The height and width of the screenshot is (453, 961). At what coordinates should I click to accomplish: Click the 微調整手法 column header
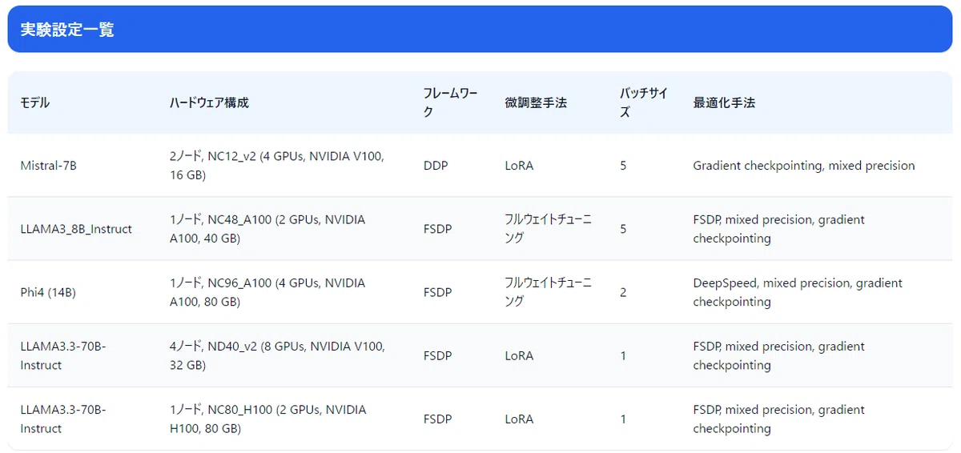coord(536,102)
